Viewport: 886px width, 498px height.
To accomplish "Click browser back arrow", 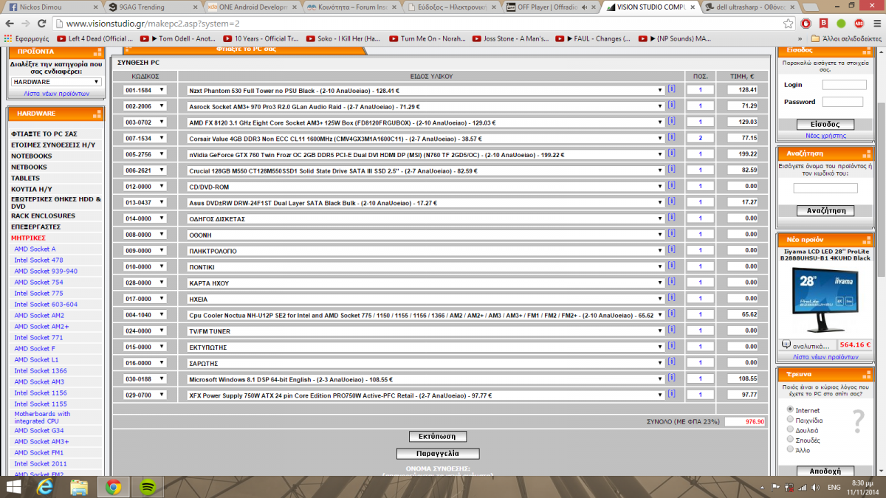I will 10,23.
